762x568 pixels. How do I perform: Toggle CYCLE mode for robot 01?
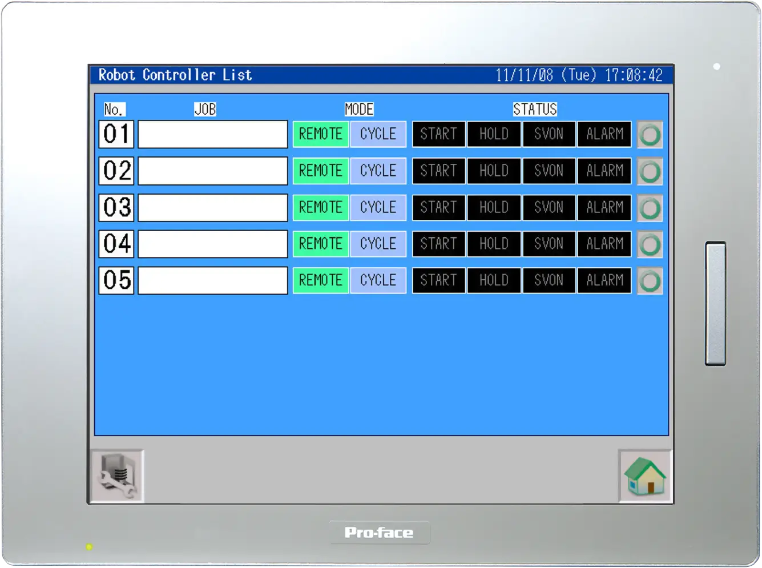tap(378, 134)
